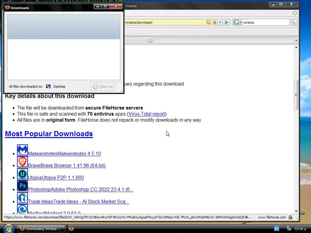Click the magnifying glass search button

click(x=293, y=22)
